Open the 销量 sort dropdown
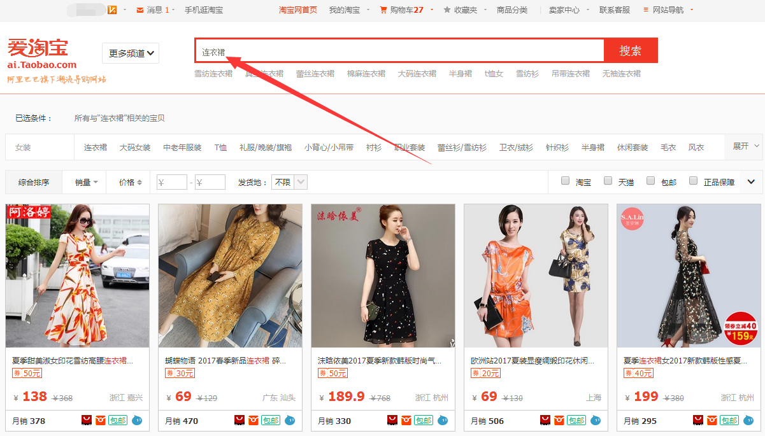Image resolution: width=765 pixels, height=436 pixels. coord(86,182)
